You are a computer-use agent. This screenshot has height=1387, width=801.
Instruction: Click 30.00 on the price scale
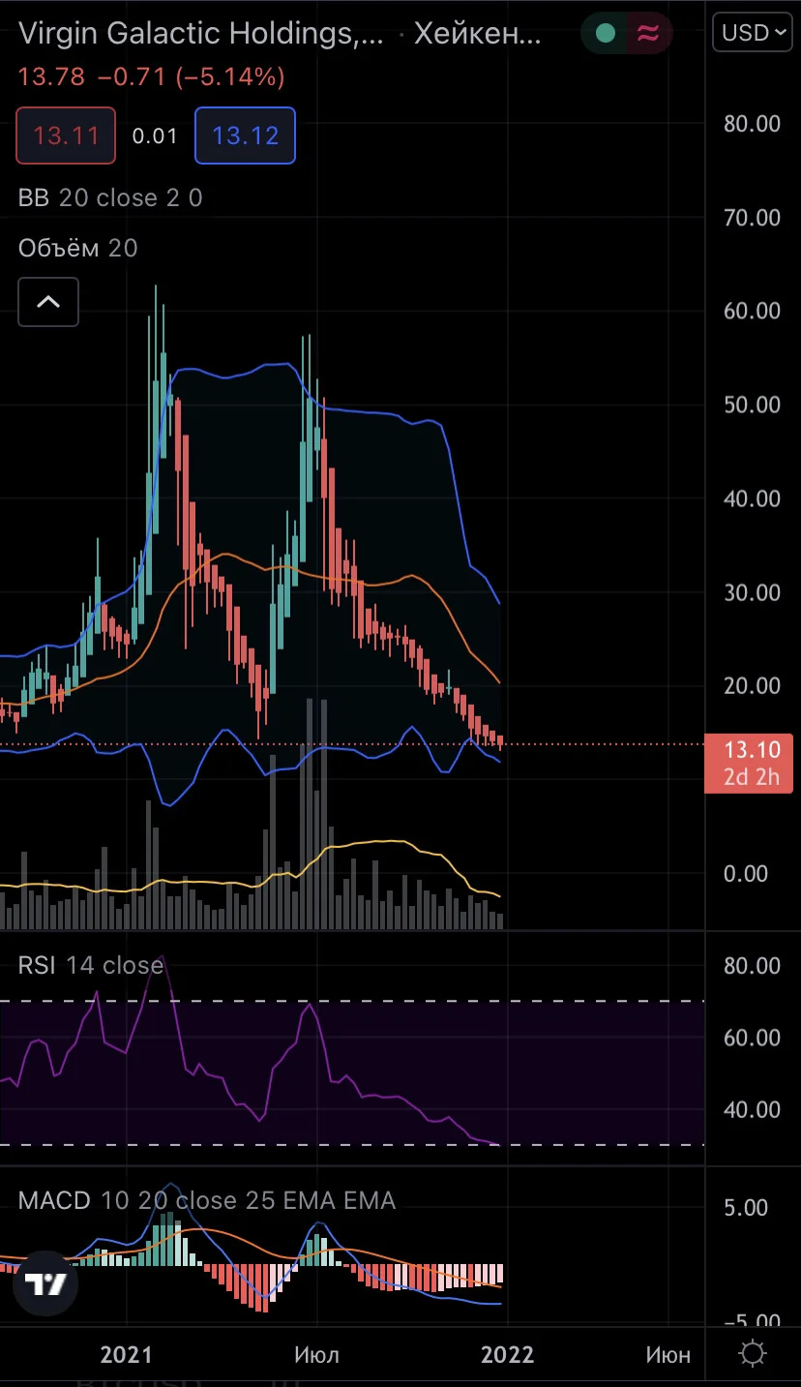tap(752, 591)
